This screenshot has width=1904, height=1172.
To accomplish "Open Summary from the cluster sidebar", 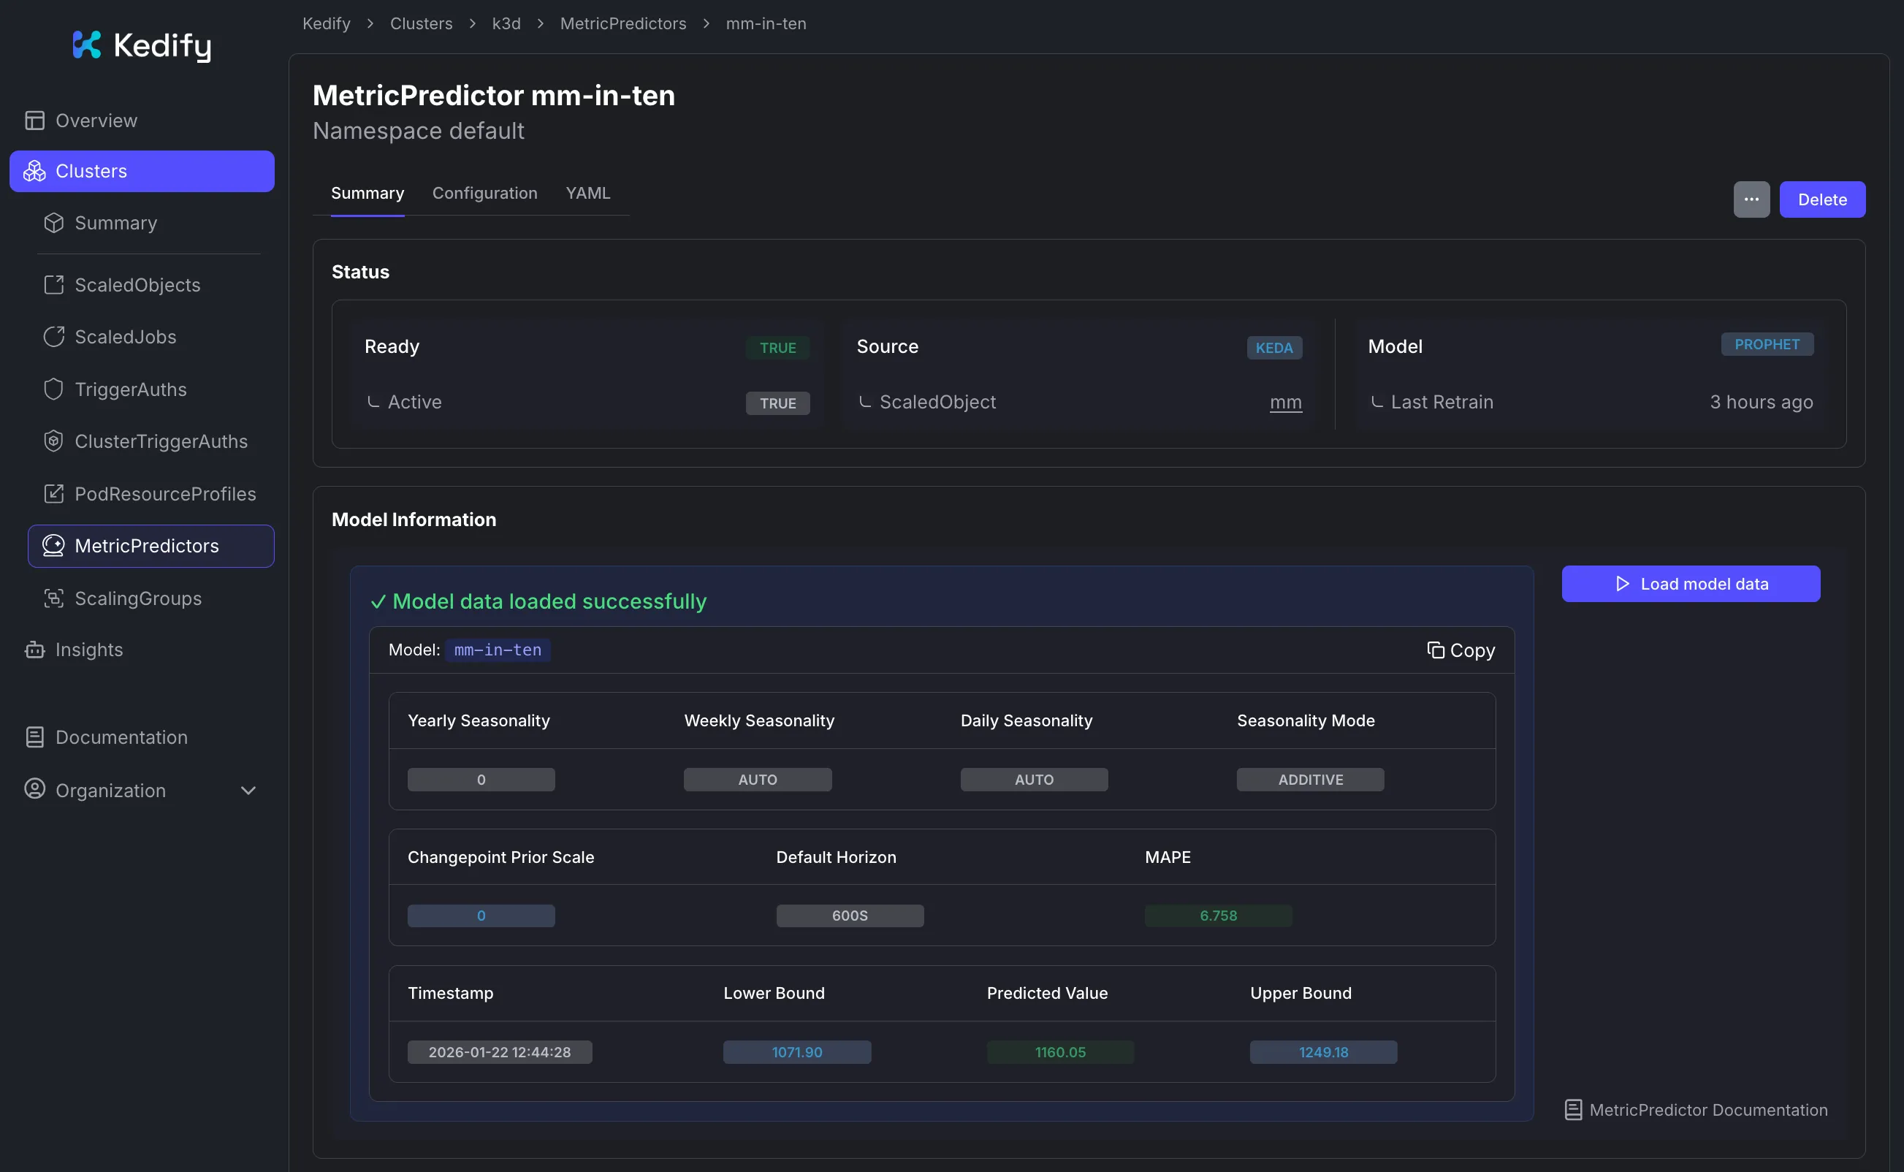I will coord(115,222).
